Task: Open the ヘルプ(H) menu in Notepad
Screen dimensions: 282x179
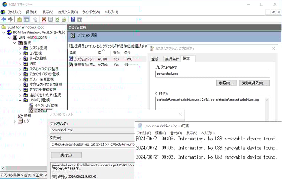Action: [208, 133]
